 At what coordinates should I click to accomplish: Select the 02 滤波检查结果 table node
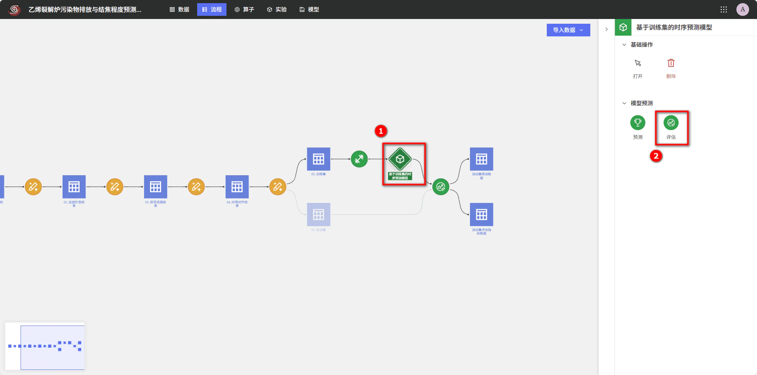coord(74,187)
